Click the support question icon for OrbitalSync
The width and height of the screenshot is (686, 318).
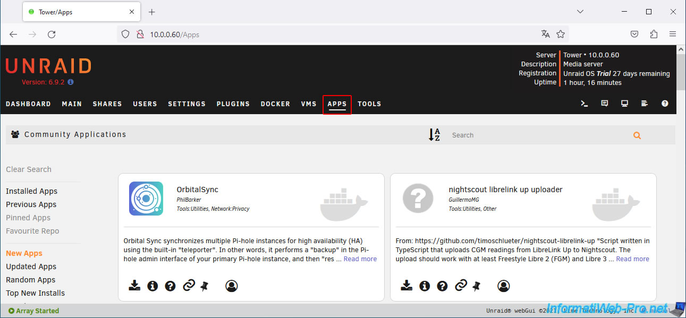[x=170, y=286]
